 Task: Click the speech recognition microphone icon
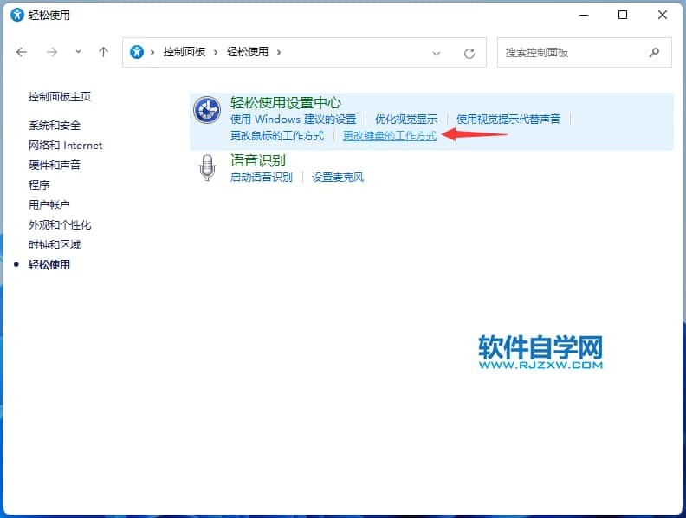click(207, 168)
